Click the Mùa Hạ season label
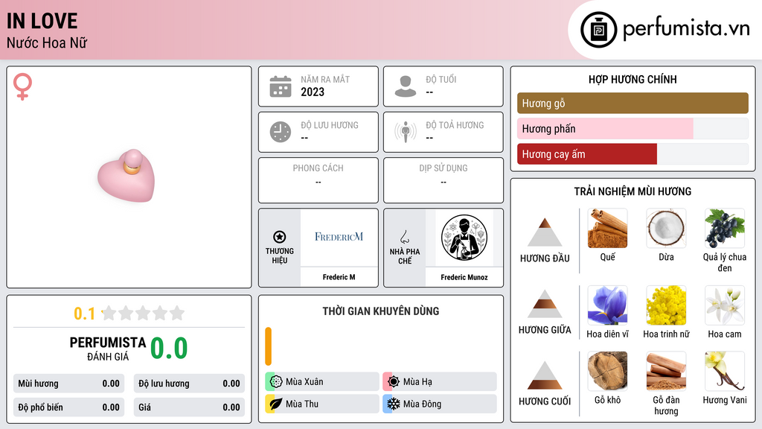 point(417,382)
